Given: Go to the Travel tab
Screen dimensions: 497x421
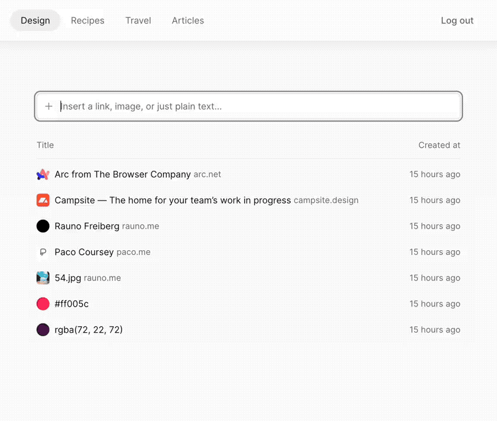Looking at the screenshot, I should (138, 20).
